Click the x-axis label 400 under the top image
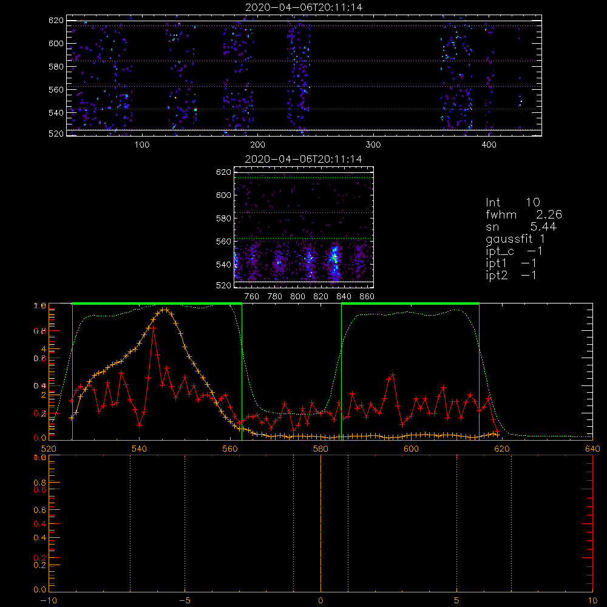The width and height of the screenshot is (607, 607). pos(489,145)
